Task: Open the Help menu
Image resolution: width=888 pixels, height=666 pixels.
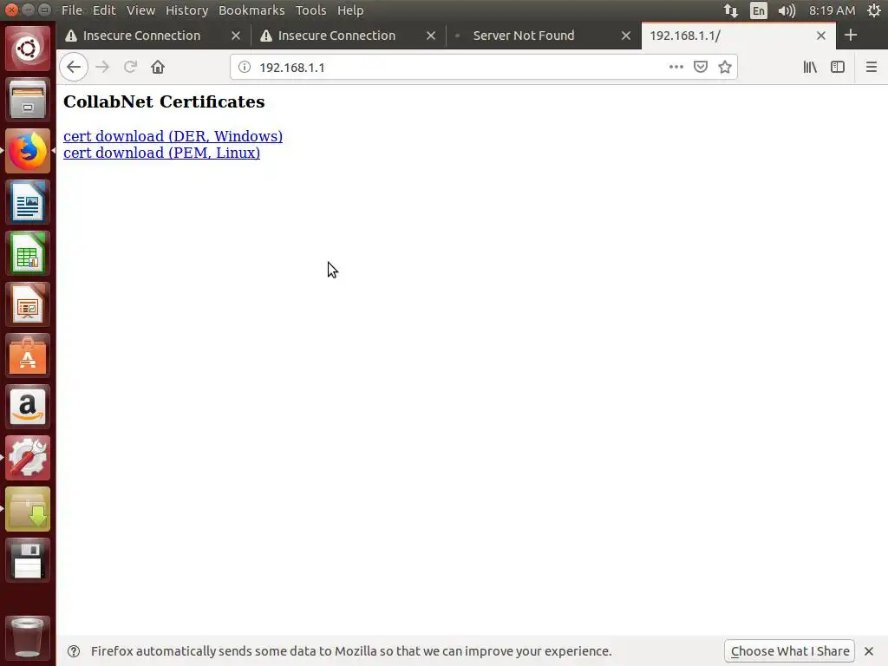Action: [350, 10]
